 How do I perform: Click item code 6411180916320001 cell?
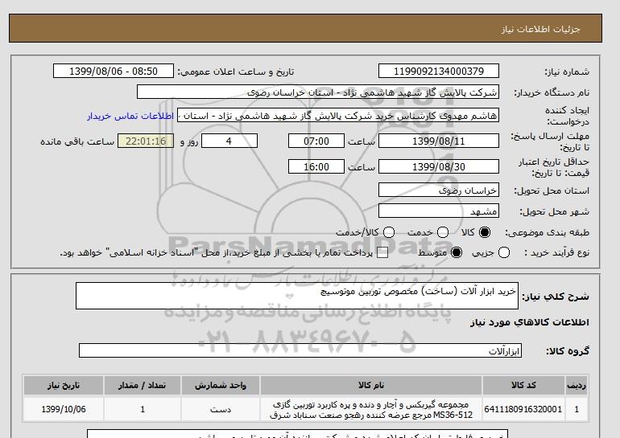coord(523,409)
